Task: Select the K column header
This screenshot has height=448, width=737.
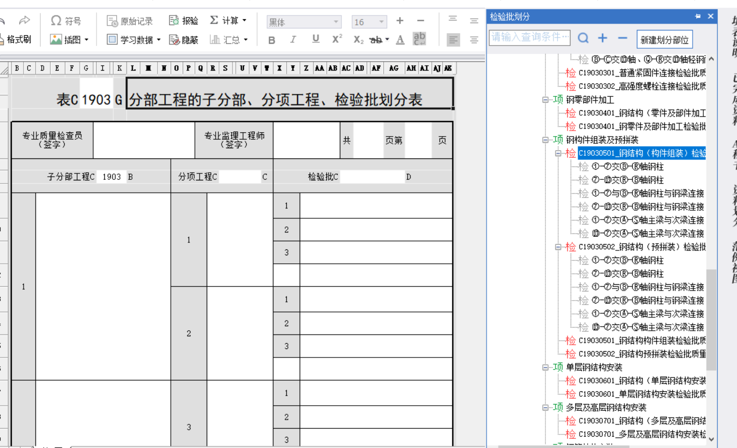Action: pos(119,68)
